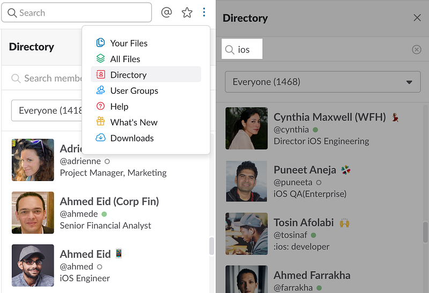Open Ahmed Farrakha's profile name
This screenshot has width=429, height=293.
click(x=312, y=275)
